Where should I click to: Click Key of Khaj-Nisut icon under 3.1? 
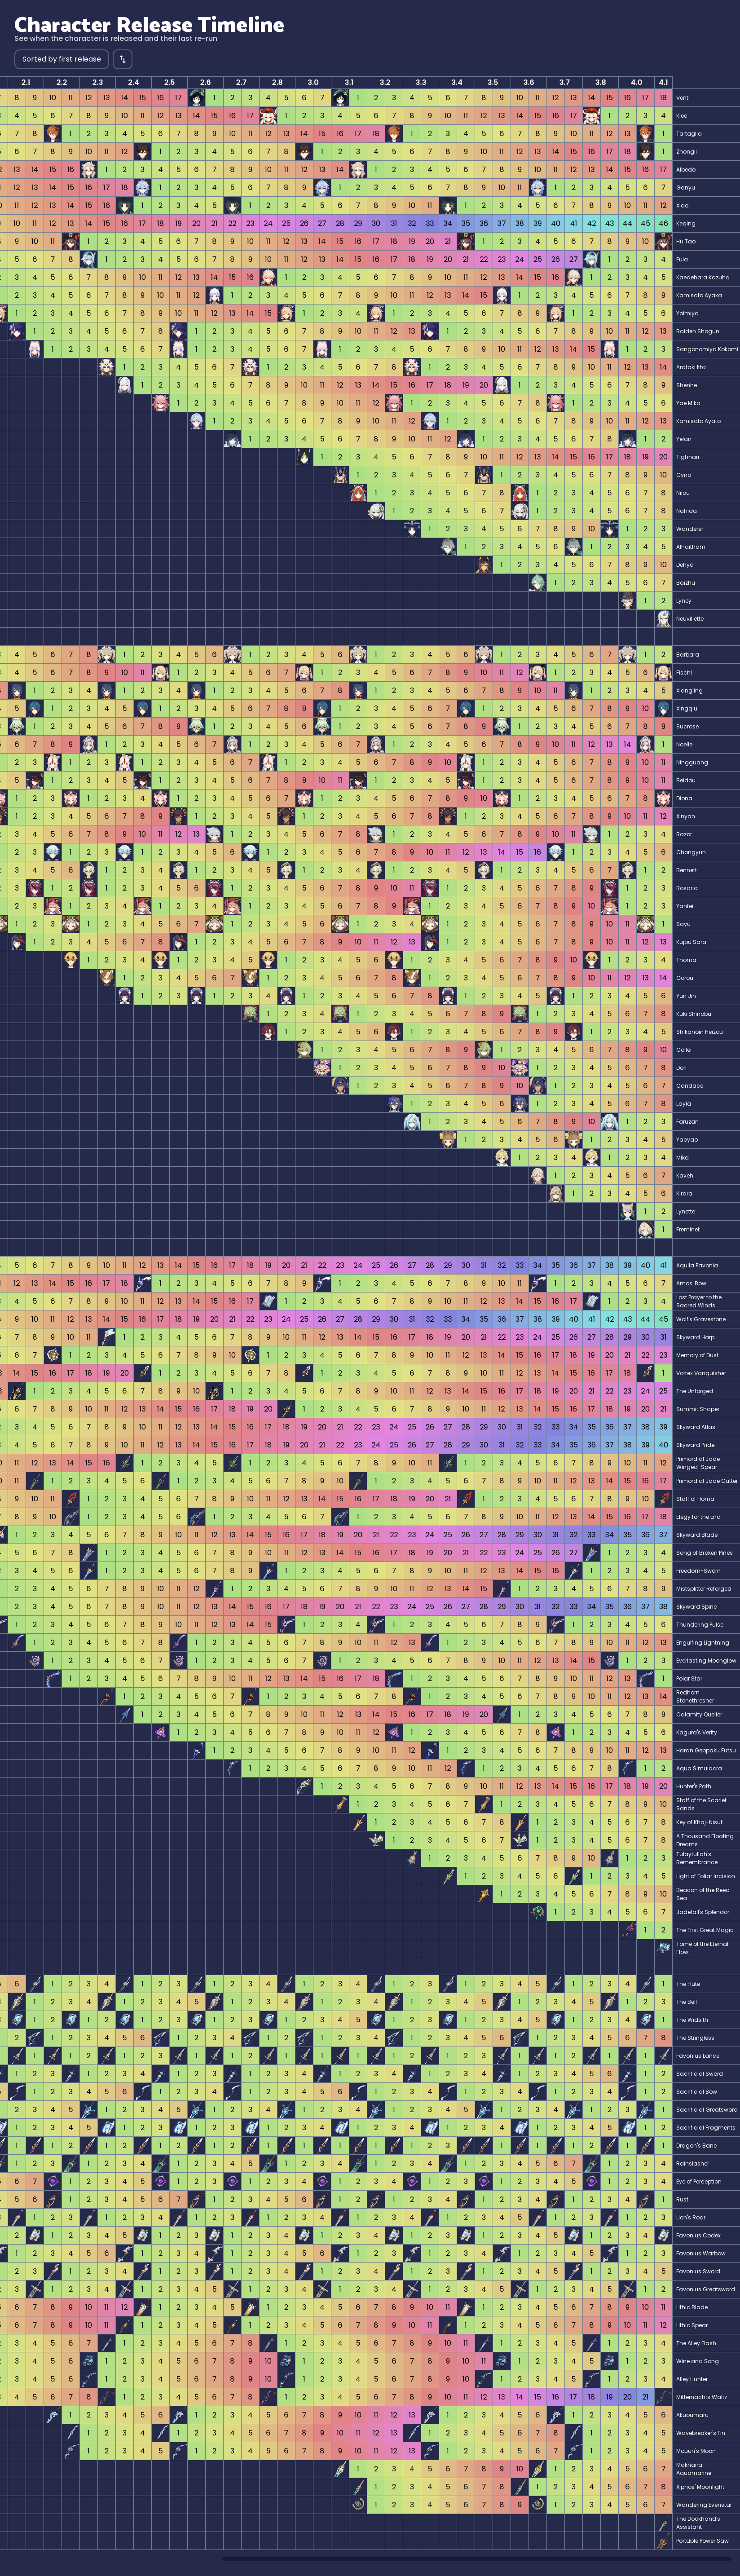[357, 1821]
